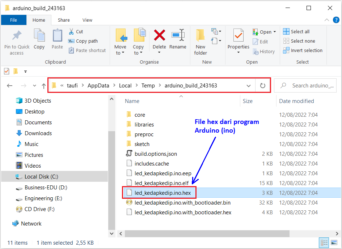342x249 pixels.
Task: Click the horizontal scrollbar right arrow
Action: pyautogui.click(x=337, y=233)
